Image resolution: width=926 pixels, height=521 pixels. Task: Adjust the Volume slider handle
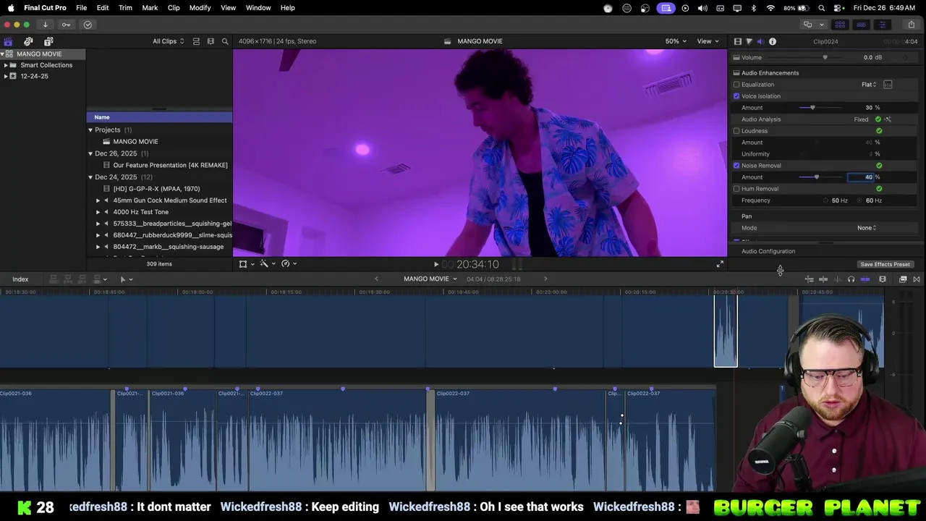(825, 58)
